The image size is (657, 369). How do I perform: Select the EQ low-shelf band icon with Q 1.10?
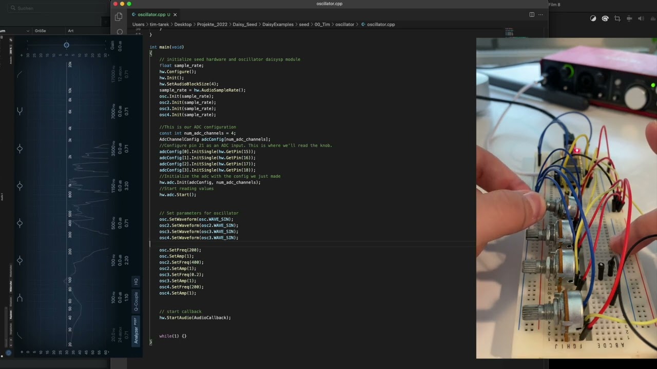(20, 298)
